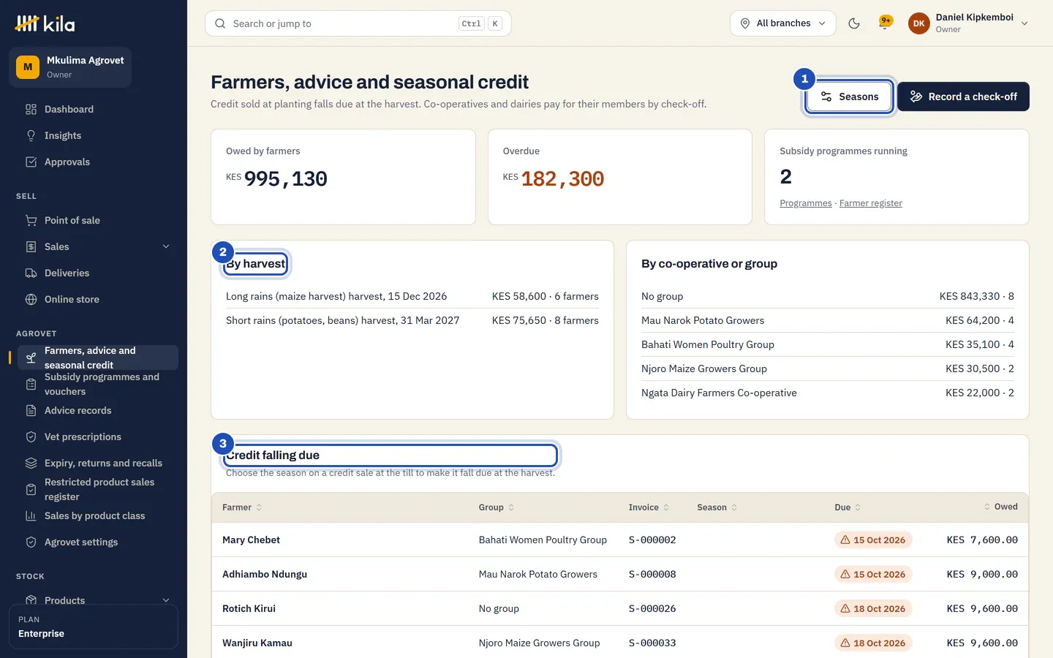
Task: Sort table by Group column
Action: coord(497,507)
